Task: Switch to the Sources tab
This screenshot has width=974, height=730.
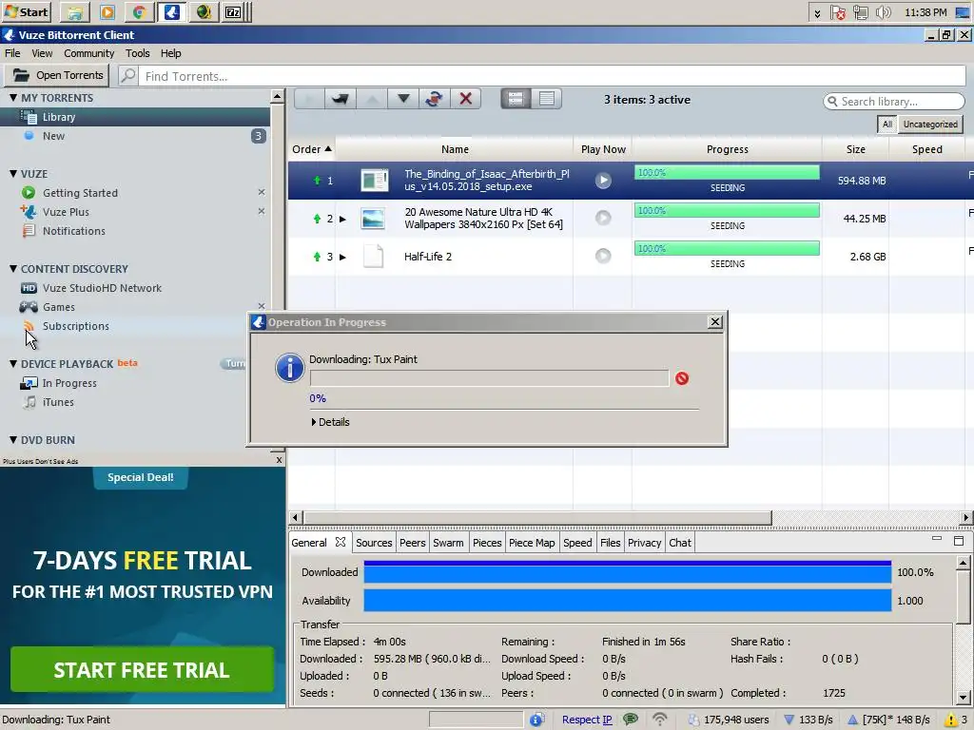Action: click(374, 543)
